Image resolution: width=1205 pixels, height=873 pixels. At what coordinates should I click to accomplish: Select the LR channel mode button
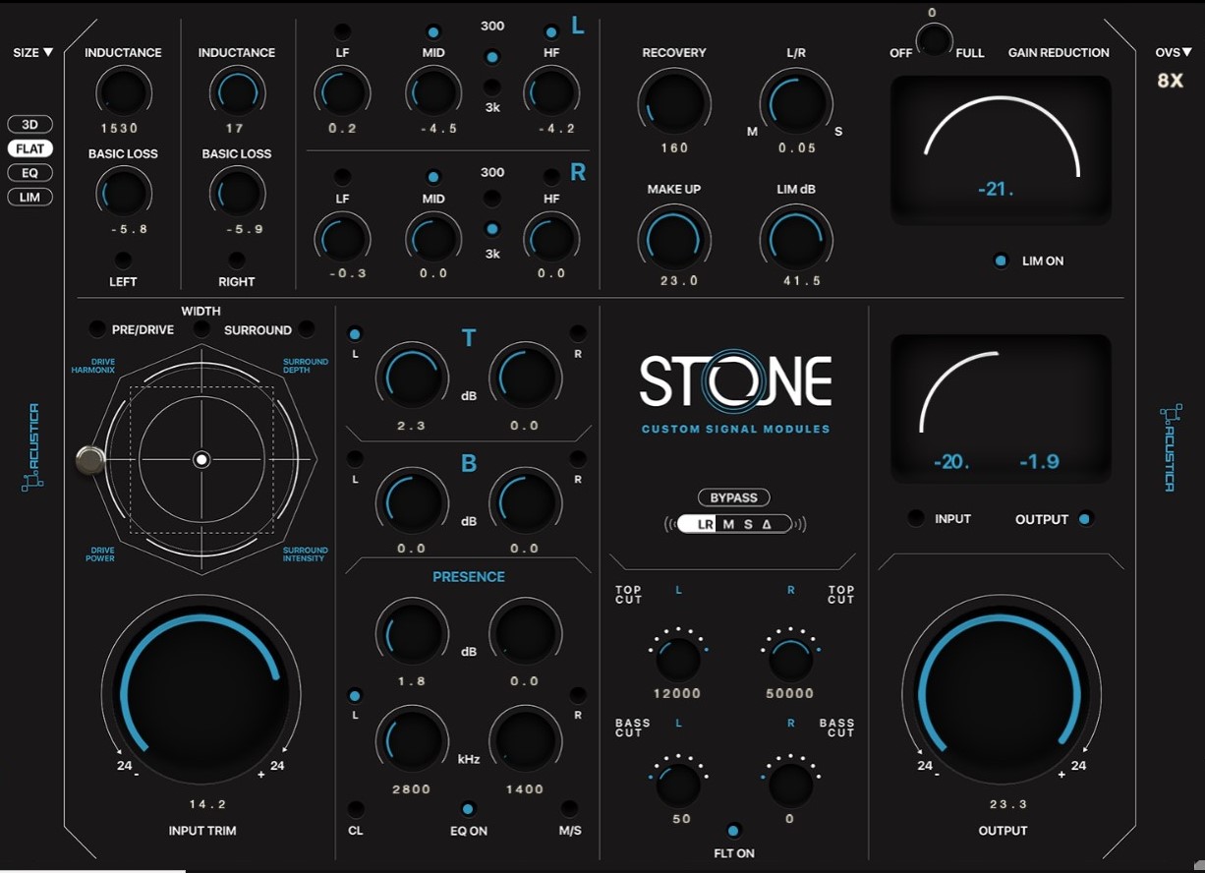tap(705, 525)
